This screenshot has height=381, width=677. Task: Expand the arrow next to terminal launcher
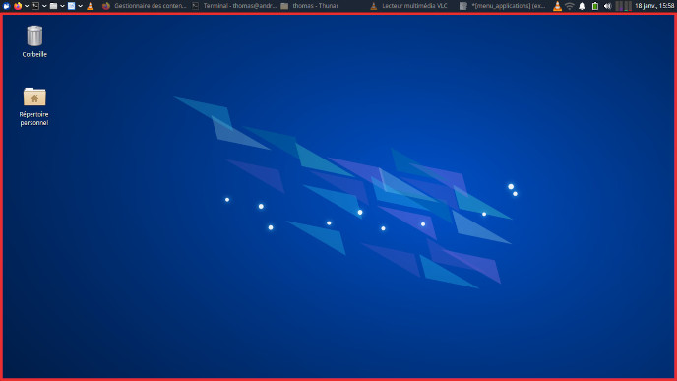[44, 6]
